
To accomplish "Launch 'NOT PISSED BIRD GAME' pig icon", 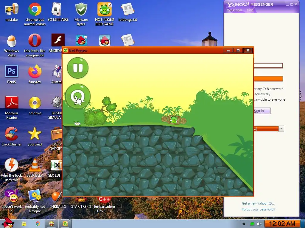I will pyautogui.click(x=105, y=14).
